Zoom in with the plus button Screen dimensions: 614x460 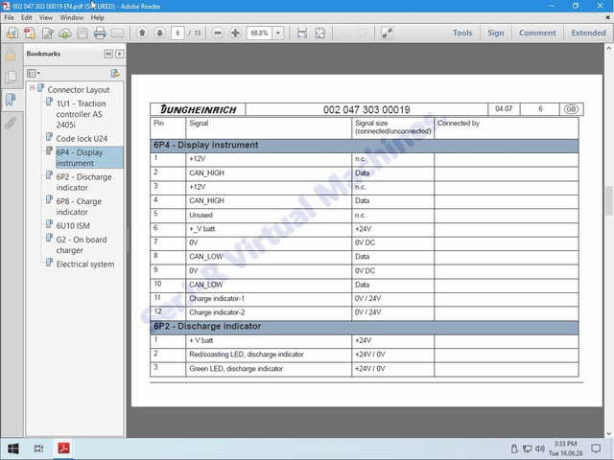(235, 33)
